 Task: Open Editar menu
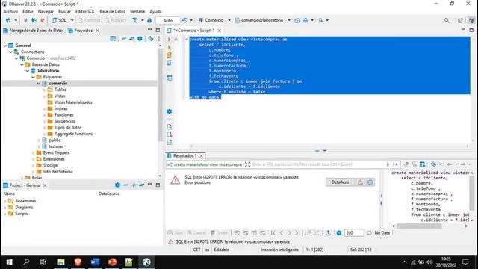(28, 11)
